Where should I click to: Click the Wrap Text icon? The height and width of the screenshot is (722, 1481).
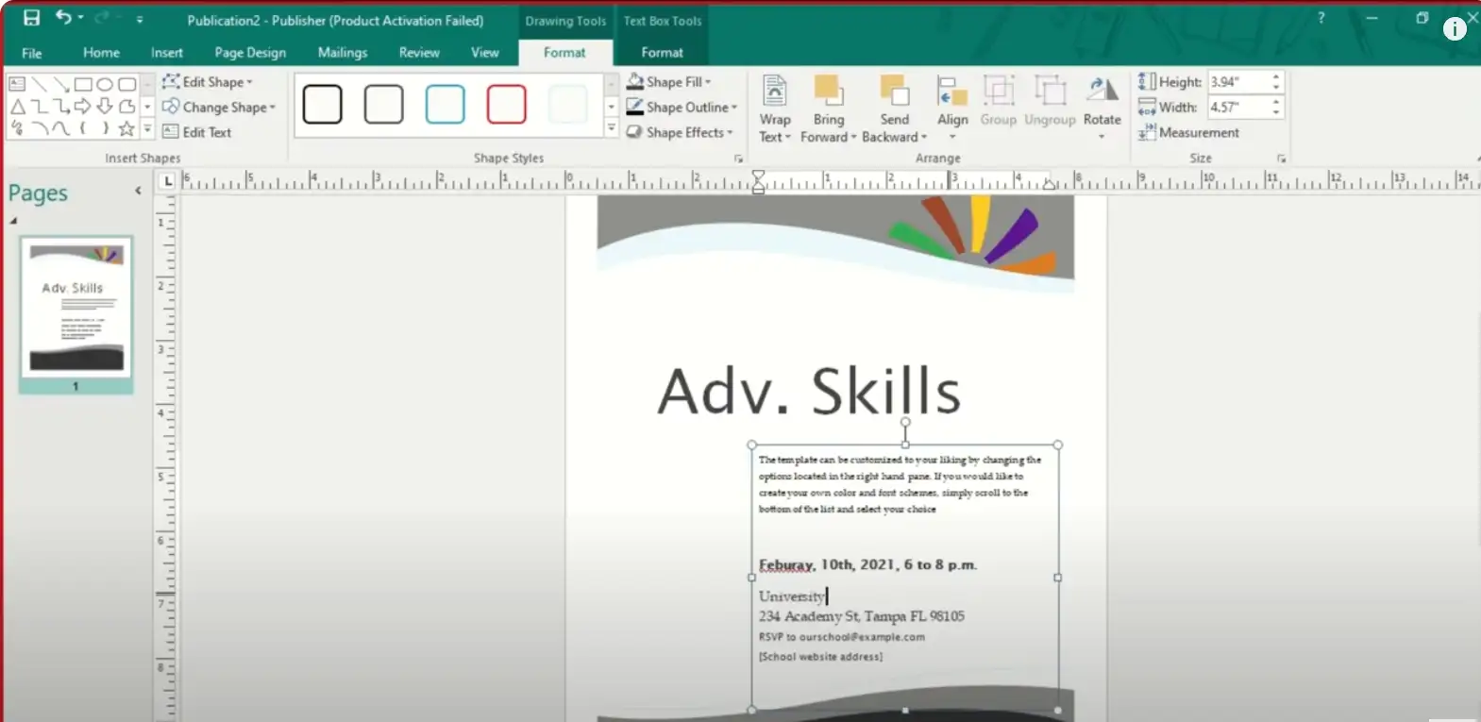[775, 92]
